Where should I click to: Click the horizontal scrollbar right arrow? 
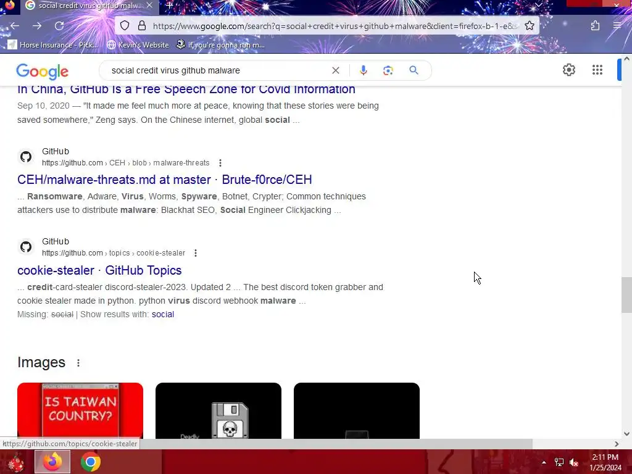coord(617,444)
